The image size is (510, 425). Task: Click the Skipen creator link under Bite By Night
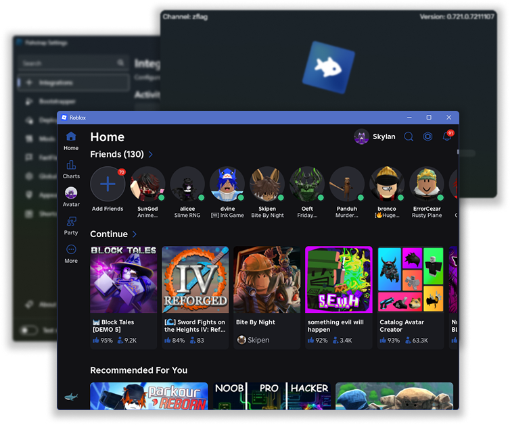coord(254,340)
